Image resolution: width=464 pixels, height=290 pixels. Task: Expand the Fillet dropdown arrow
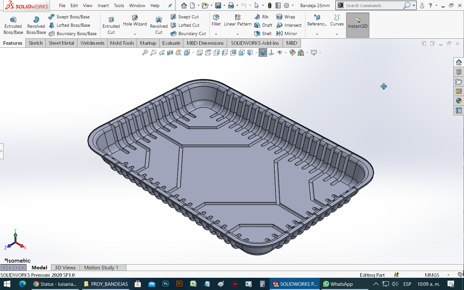click(216, 34)
